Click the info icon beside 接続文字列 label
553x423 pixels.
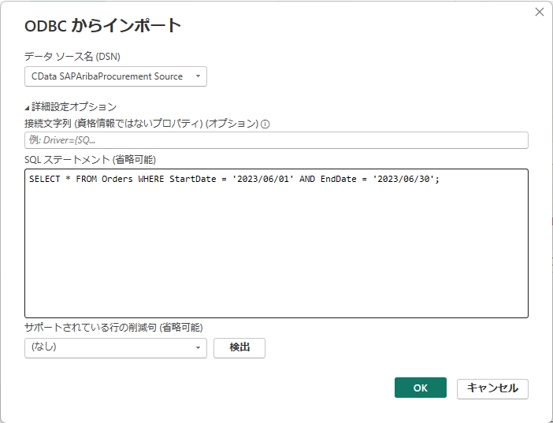click(x=265, y=124)
